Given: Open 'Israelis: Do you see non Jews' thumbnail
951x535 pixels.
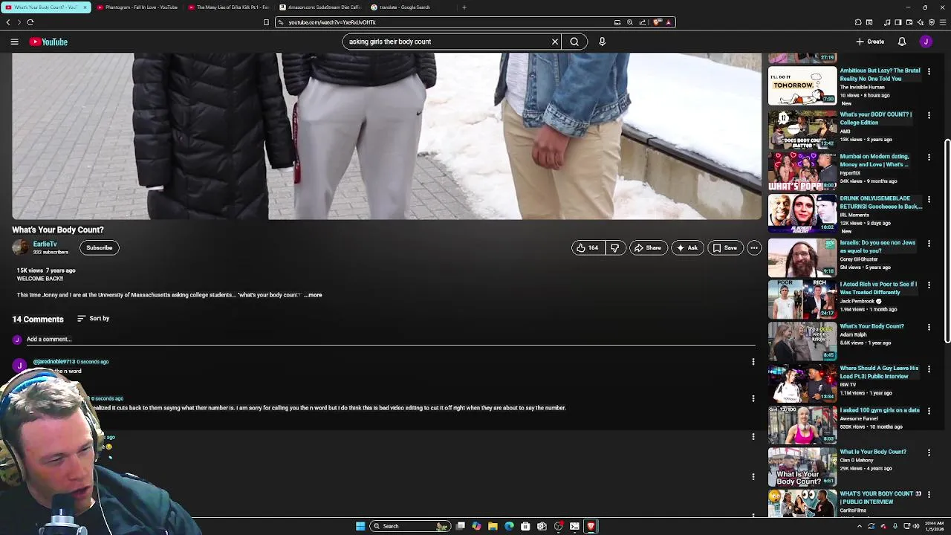Looking at the screenshot, I should coord(802,257).
